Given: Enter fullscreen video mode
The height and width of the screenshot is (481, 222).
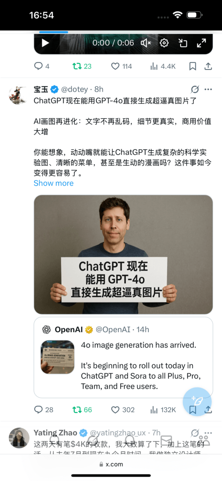Looking at the screenshot, I should pyautogui.click(x=201, y=43).
